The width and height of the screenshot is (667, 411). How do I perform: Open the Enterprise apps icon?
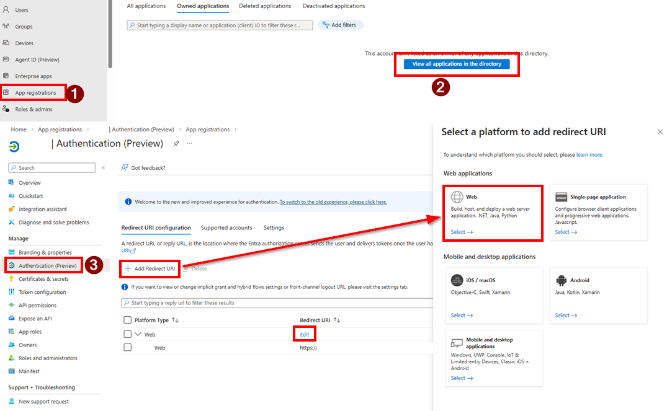click(x=6, y=76)
